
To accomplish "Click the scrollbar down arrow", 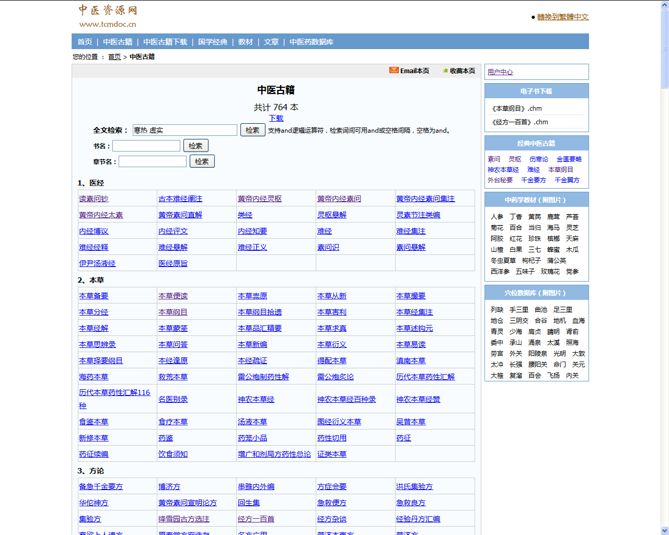I will (665, 530).
